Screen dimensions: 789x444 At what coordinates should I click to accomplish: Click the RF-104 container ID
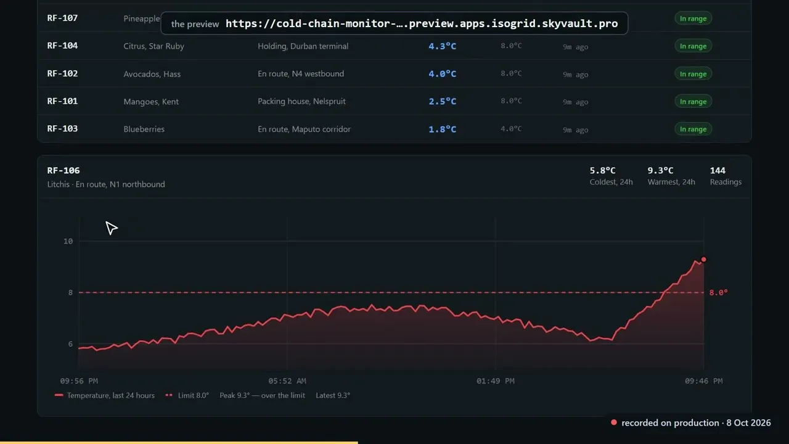point(62,46)
